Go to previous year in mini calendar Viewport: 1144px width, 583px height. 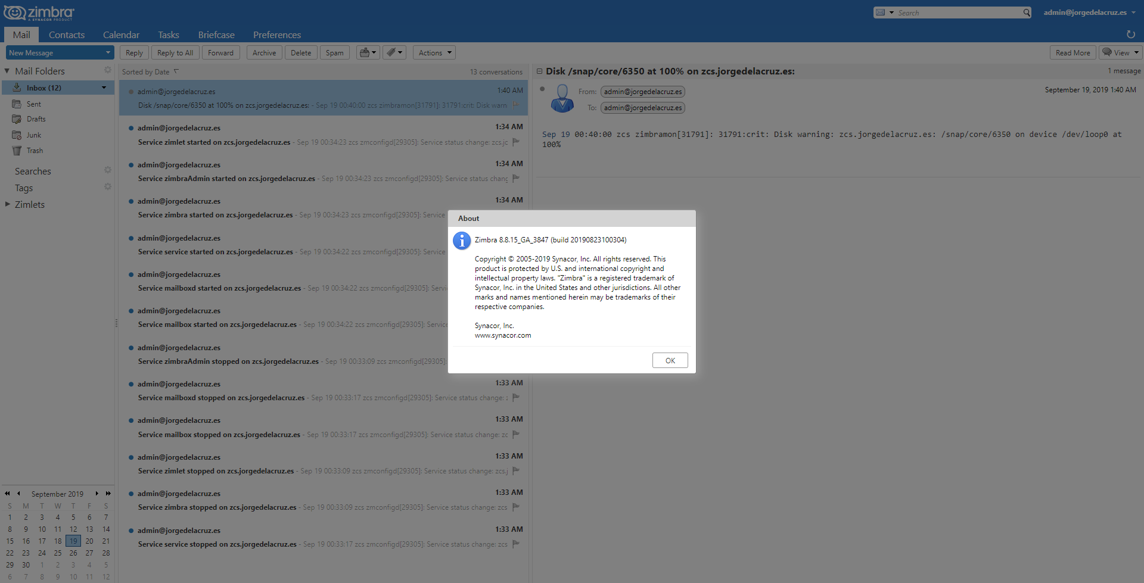point(7,494)
